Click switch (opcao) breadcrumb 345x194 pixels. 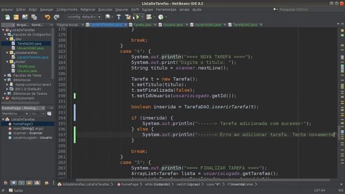188,184
